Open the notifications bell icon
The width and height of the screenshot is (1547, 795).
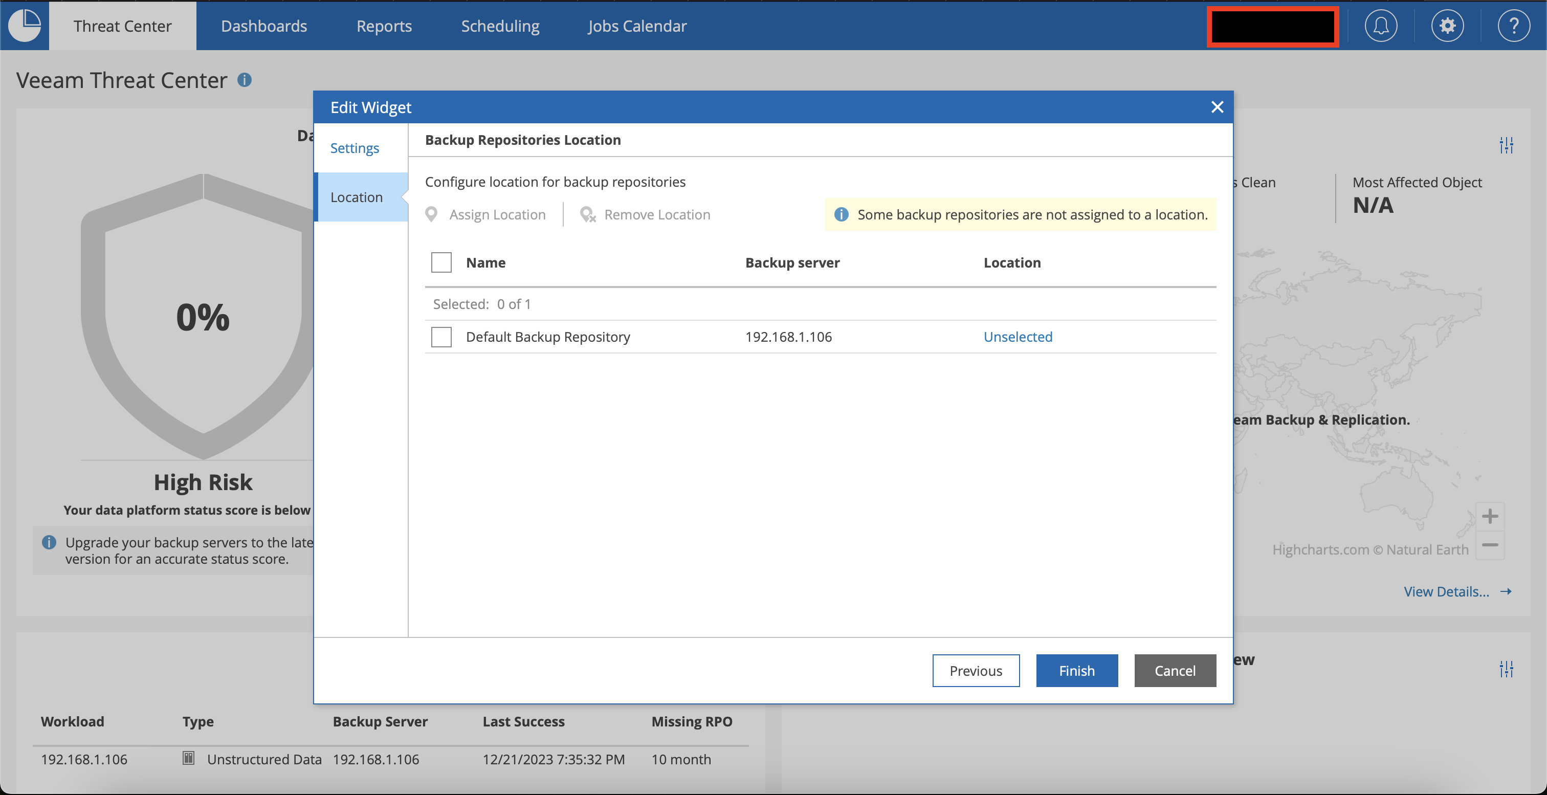(1381, 26)
